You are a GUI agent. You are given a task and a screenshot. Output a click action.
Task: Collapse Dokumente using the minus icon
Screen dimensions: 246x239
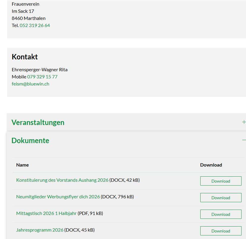[x=244, y=140]
